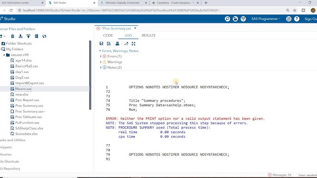Switch to the RESULTS tab
Screen dimensions: 317x178
[x=149, y=36]
